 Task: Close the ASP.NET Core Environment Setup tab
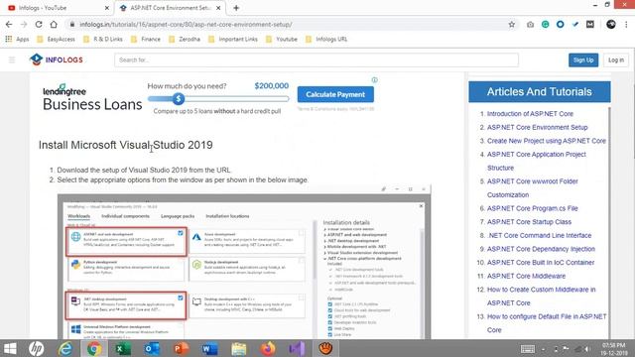point(218,8)
